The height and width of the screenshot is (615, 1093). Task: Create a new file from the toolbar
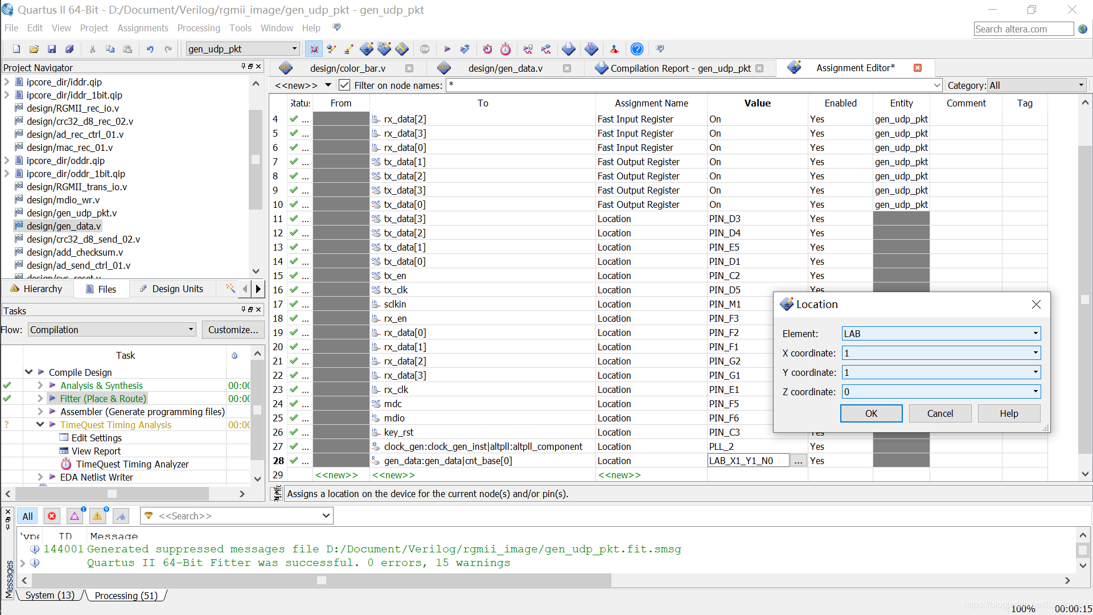(17, 50)
